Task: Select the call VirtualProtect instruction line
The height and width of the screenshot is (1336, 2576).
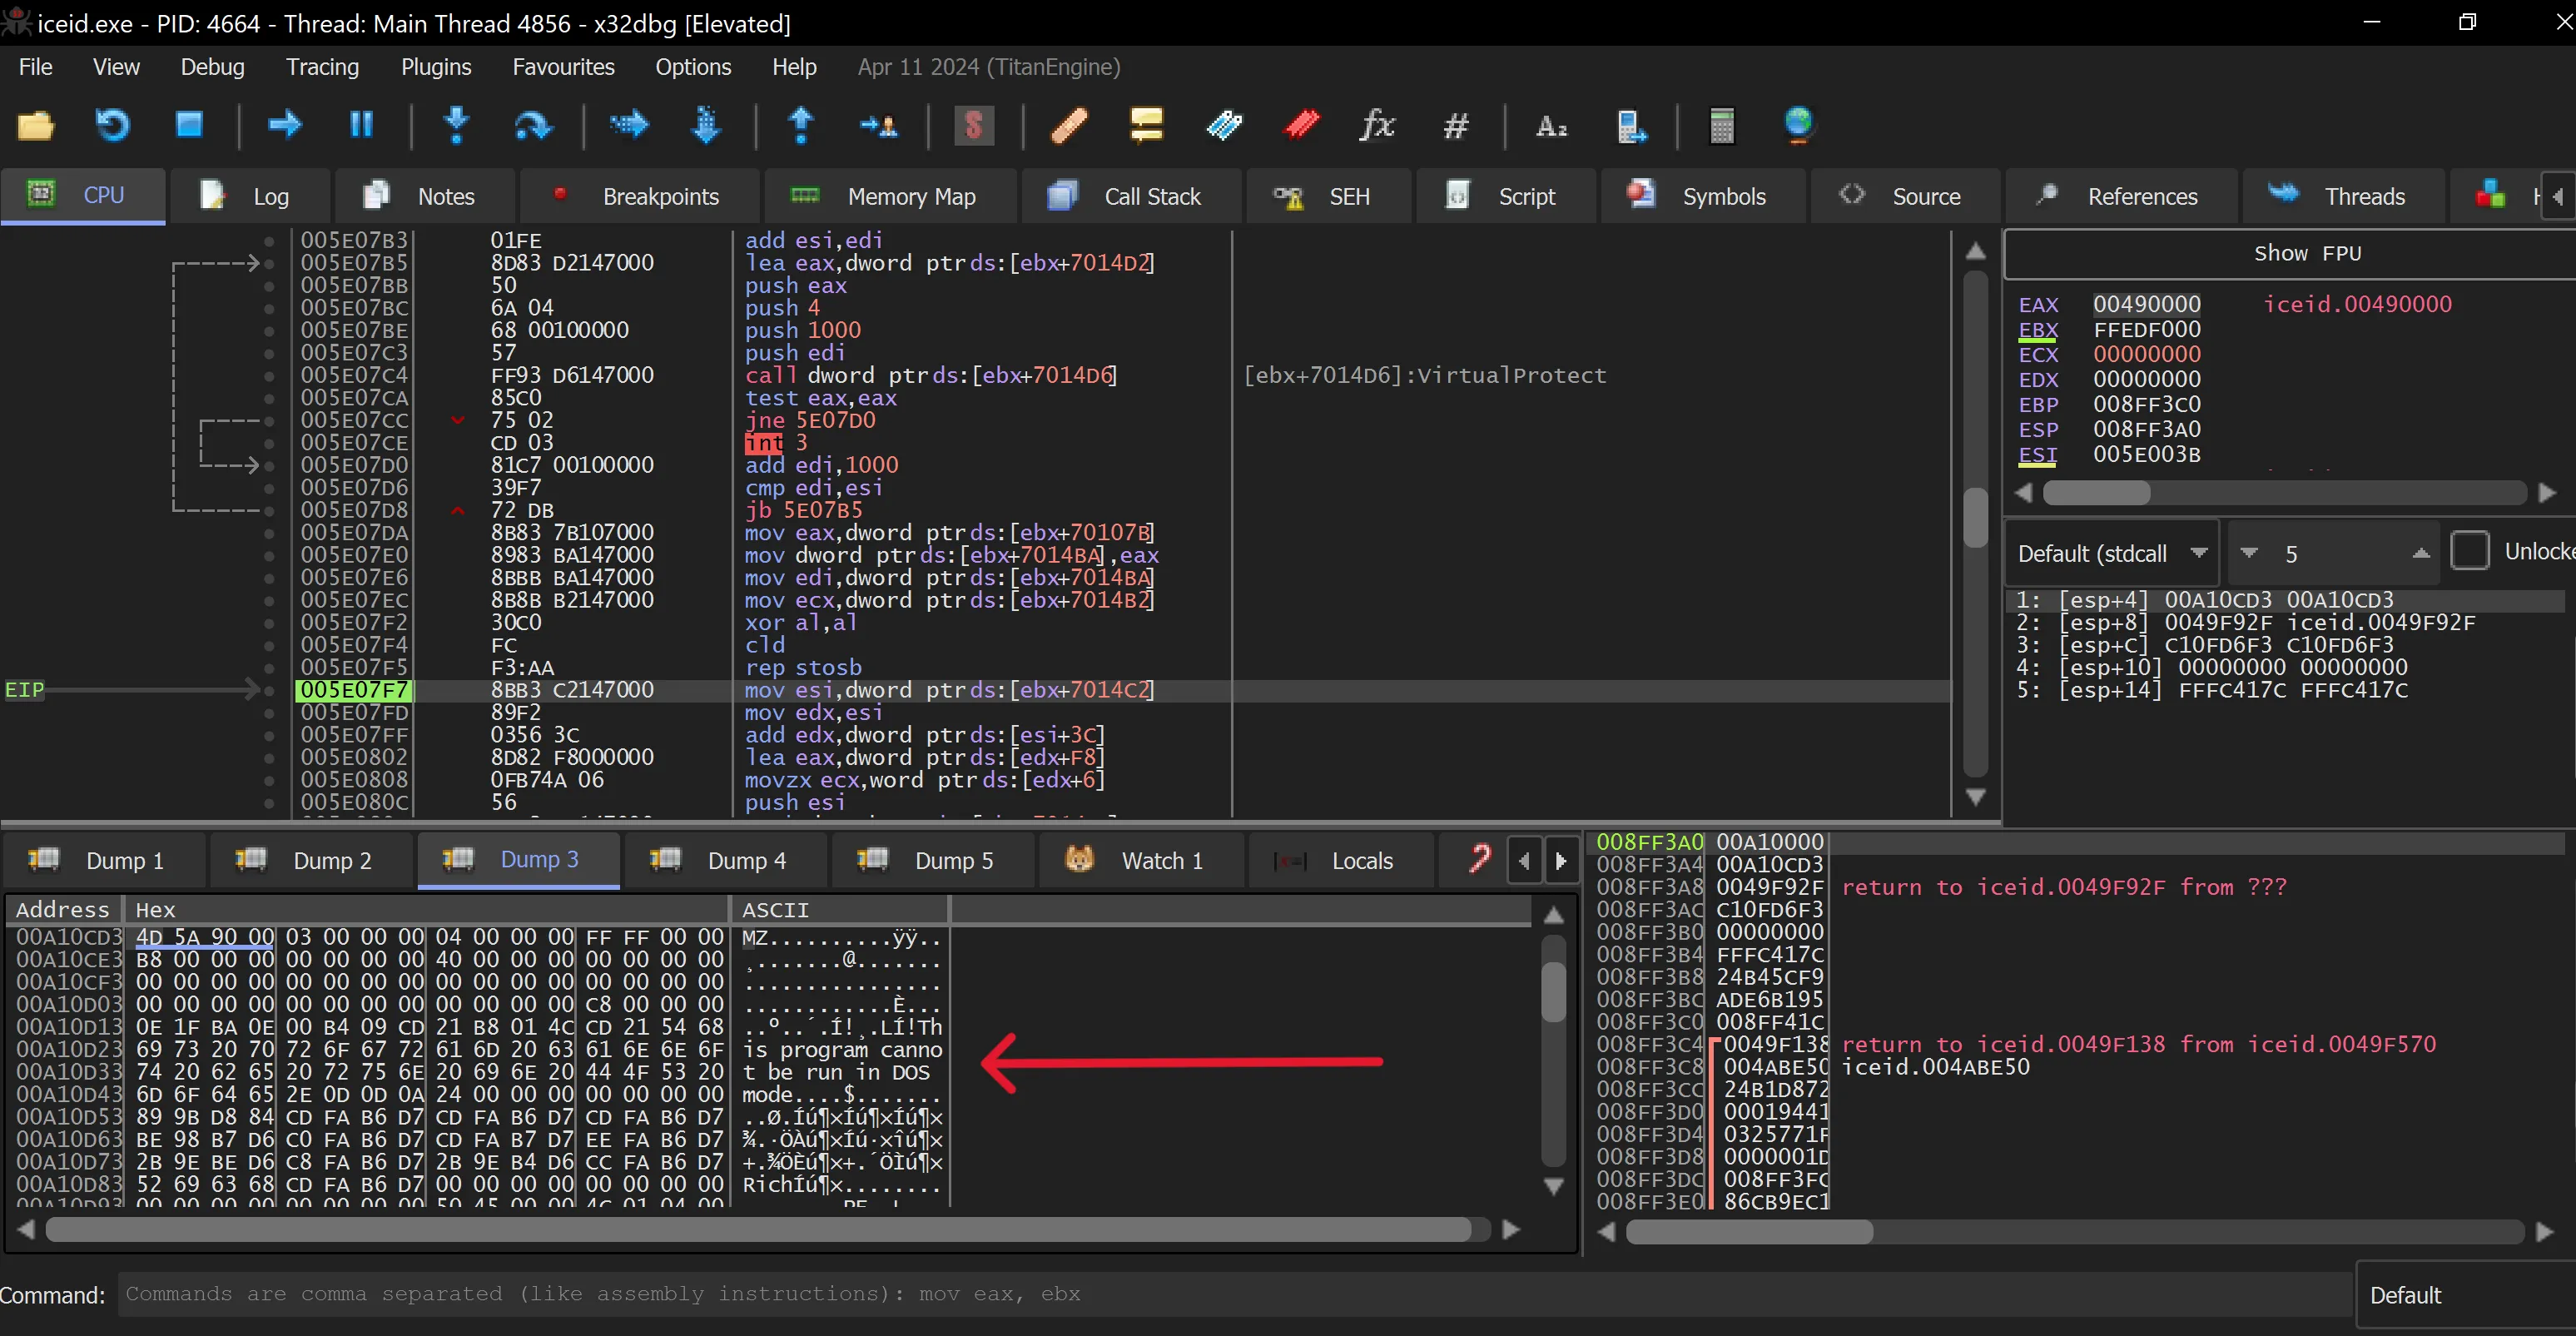Action: click(930, 375)
